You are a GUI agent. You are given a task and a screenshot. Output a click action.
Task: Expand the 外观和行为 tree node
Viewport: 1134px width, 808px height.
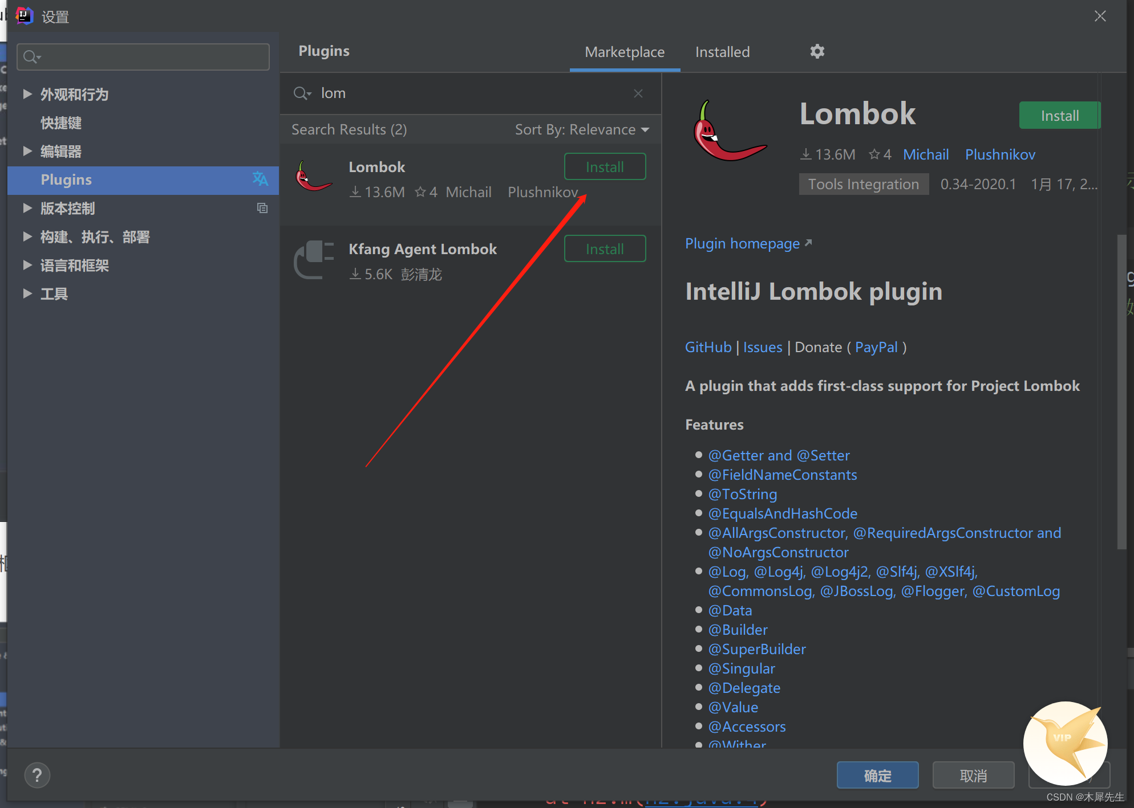[27, 94]
